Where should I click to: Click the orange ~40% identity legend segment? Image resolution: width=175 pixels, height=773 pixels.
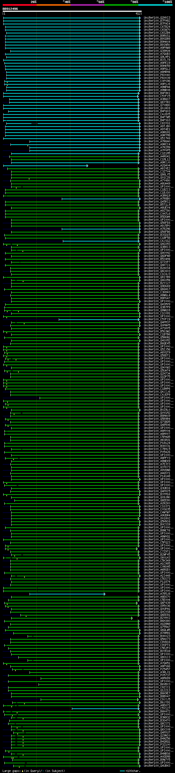click(54, 5)
